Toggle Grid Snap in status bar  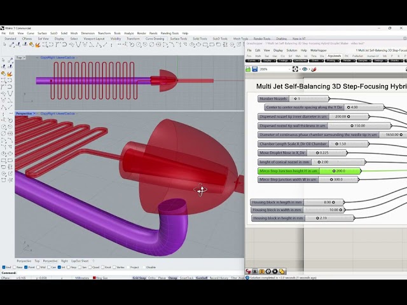[x=139, y=278]
